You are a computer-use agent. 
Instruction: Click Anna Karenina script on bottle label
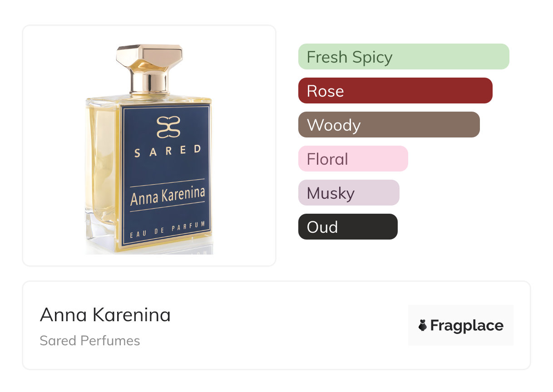click(167, 196)
